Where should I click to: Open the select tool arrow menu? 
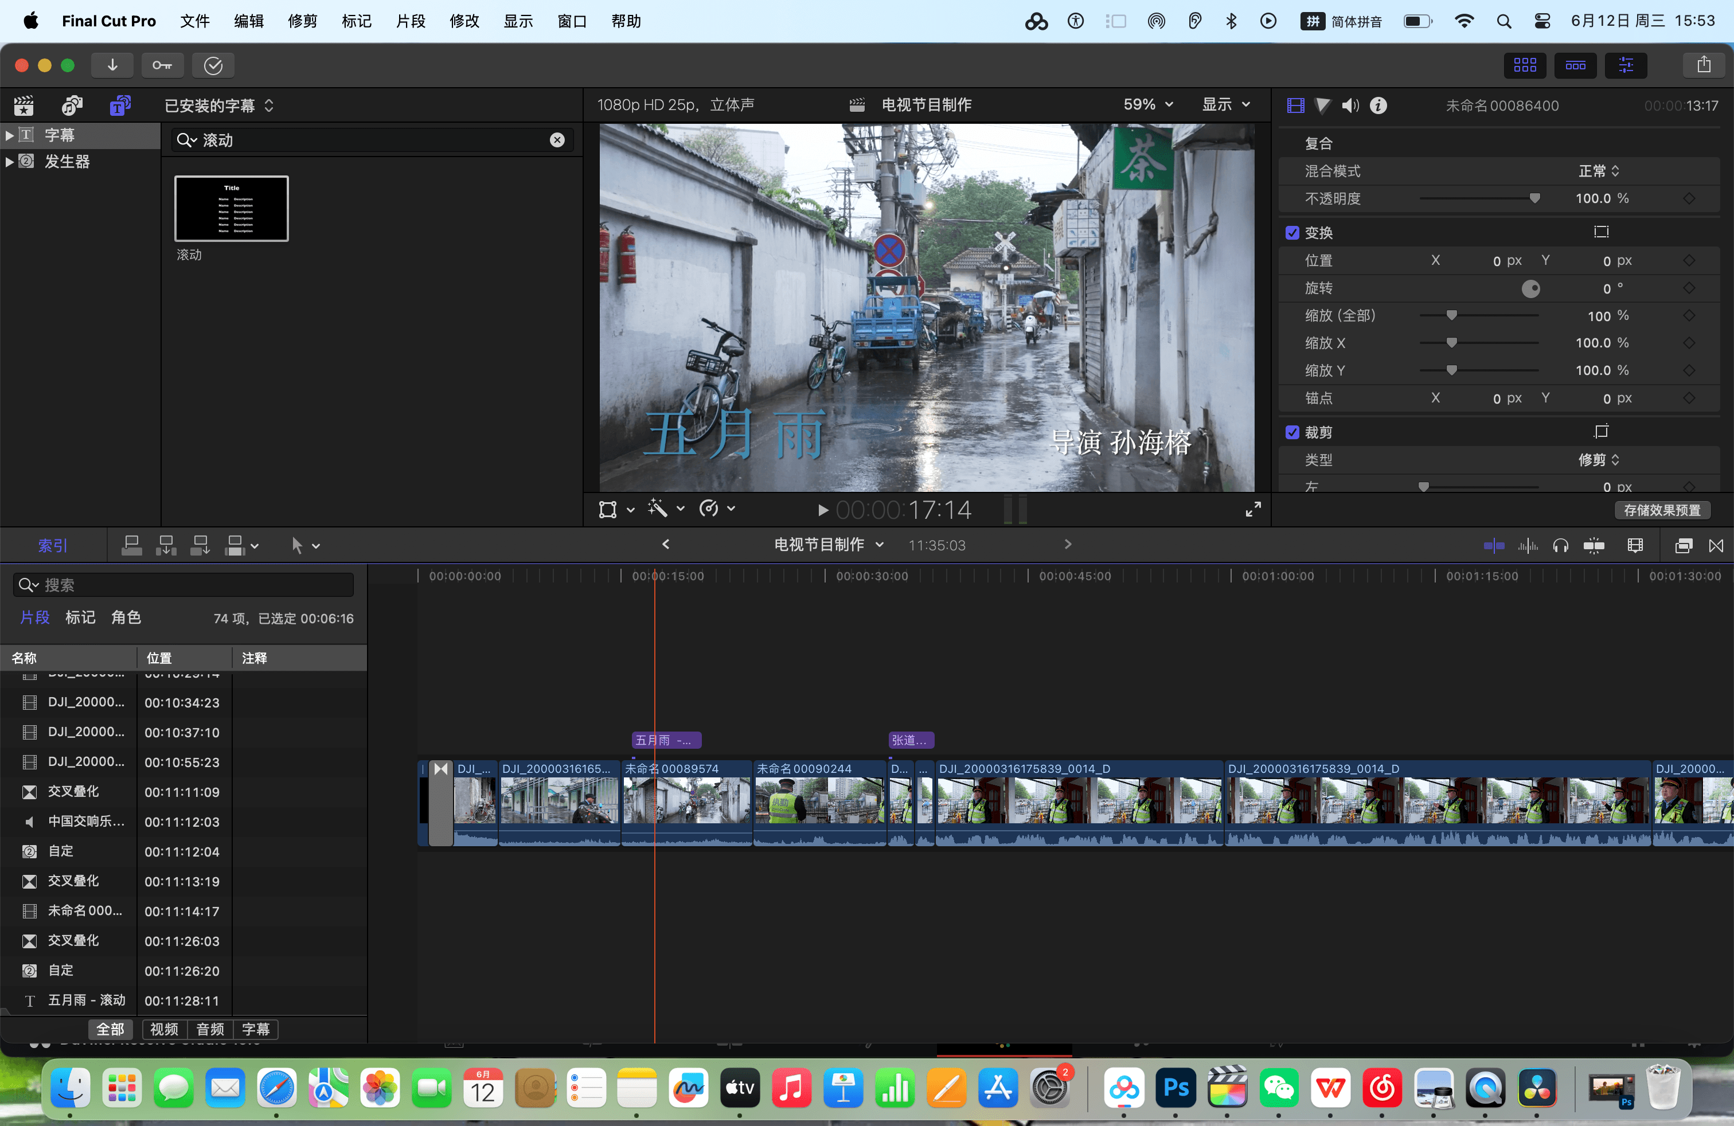click(305, 546)
